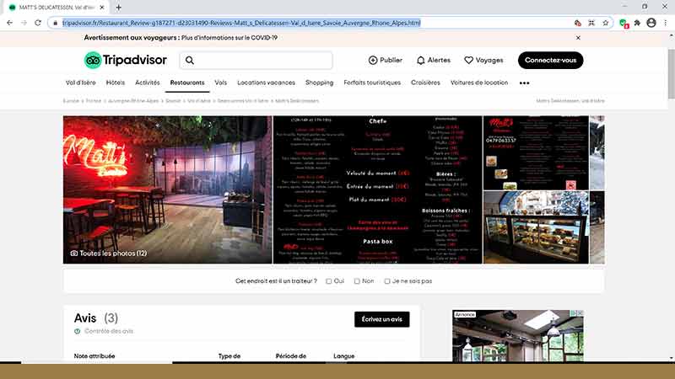The width and height of the screenshot is (675, 379).
Task: Open Contrôle des avis link
Action: pyautogui.click(x=109, y=331)
